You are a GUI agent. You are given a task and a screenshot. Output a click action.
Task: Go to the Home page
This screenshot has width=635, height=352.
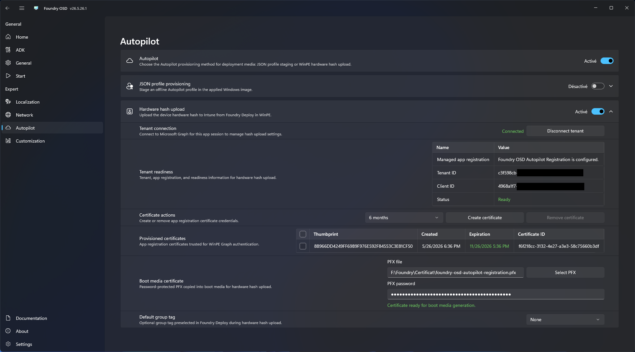(52, 37)
